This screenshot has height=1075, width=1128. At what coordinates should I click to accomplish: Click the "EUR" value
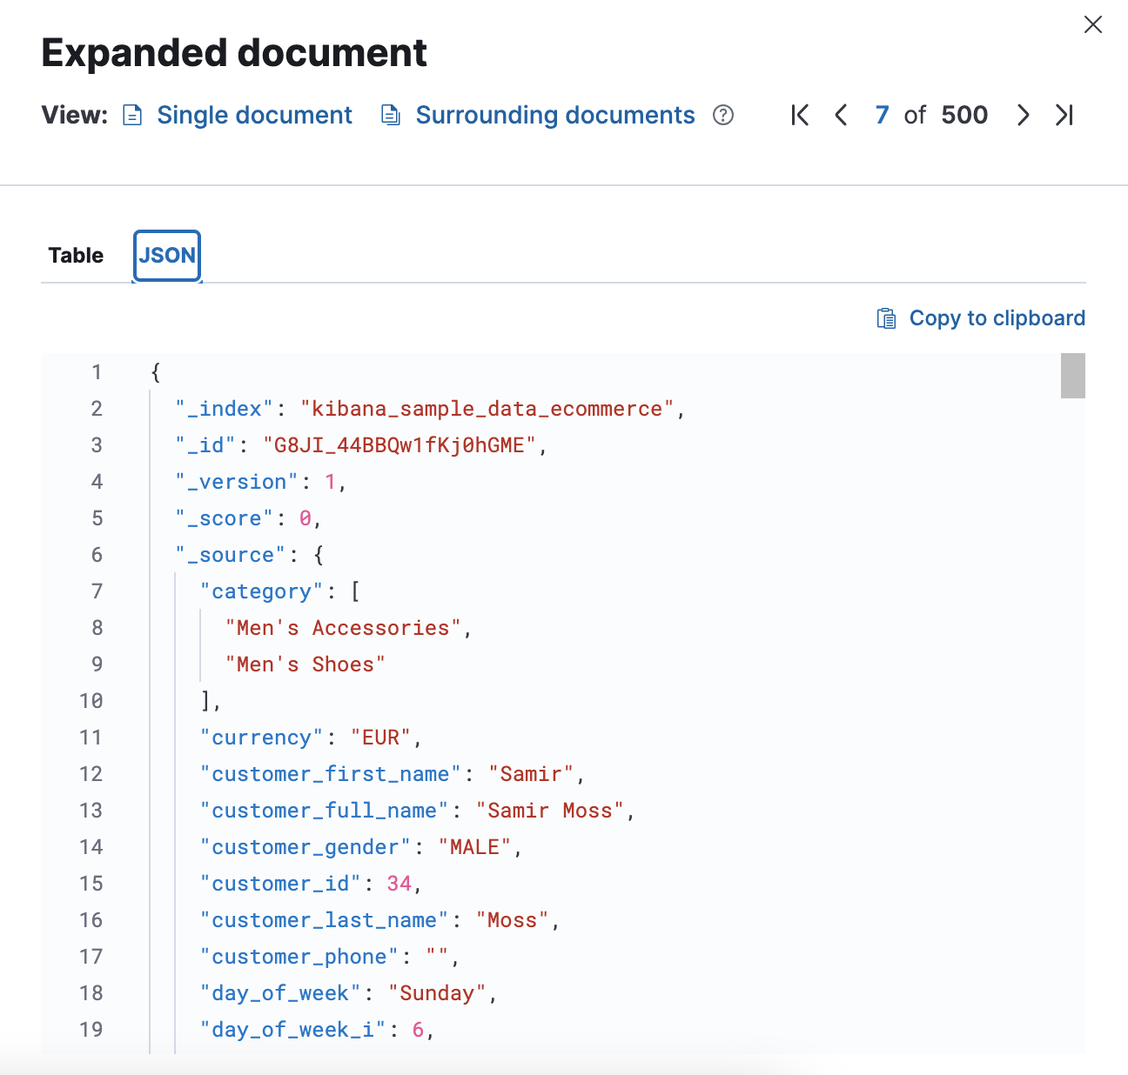click(380, 738)
